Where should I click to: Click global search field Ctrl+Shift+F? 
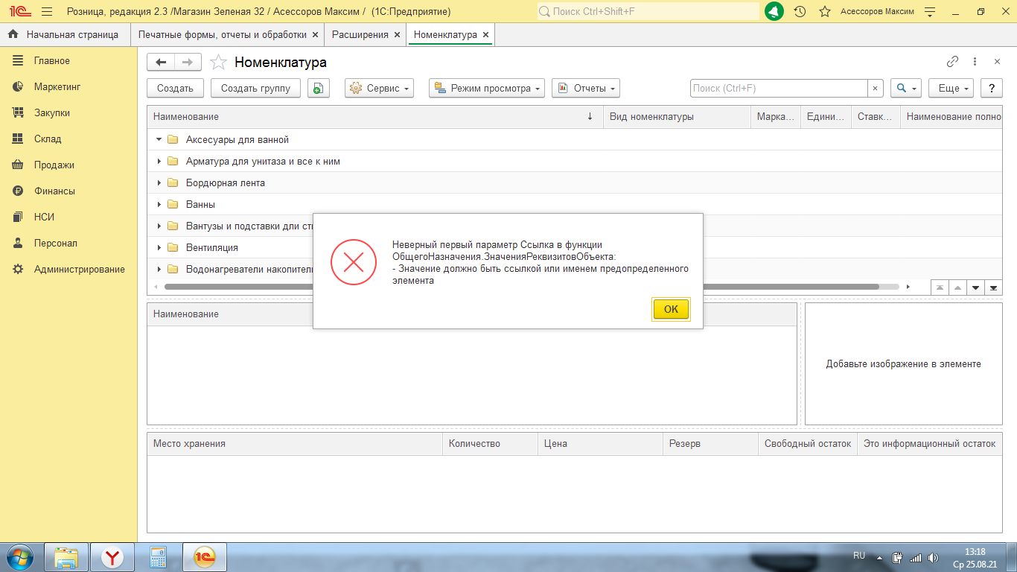pos(648,12)
